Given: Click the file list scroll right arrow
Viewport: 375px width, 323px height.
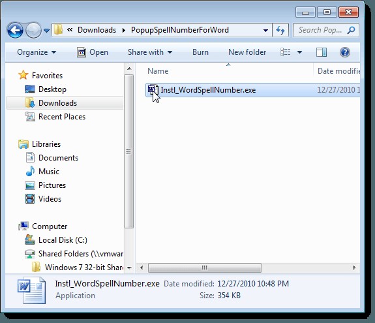Looking at the screenshot, I should [x=355, y=268].
